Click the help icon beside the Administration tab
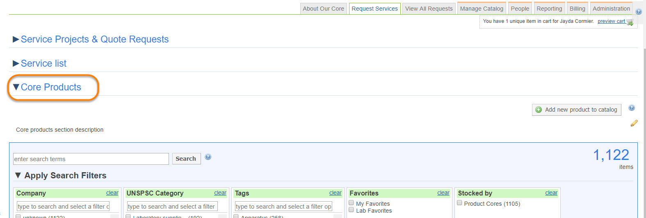The width and height of the screenshot is (646, 218). point(639,12)
